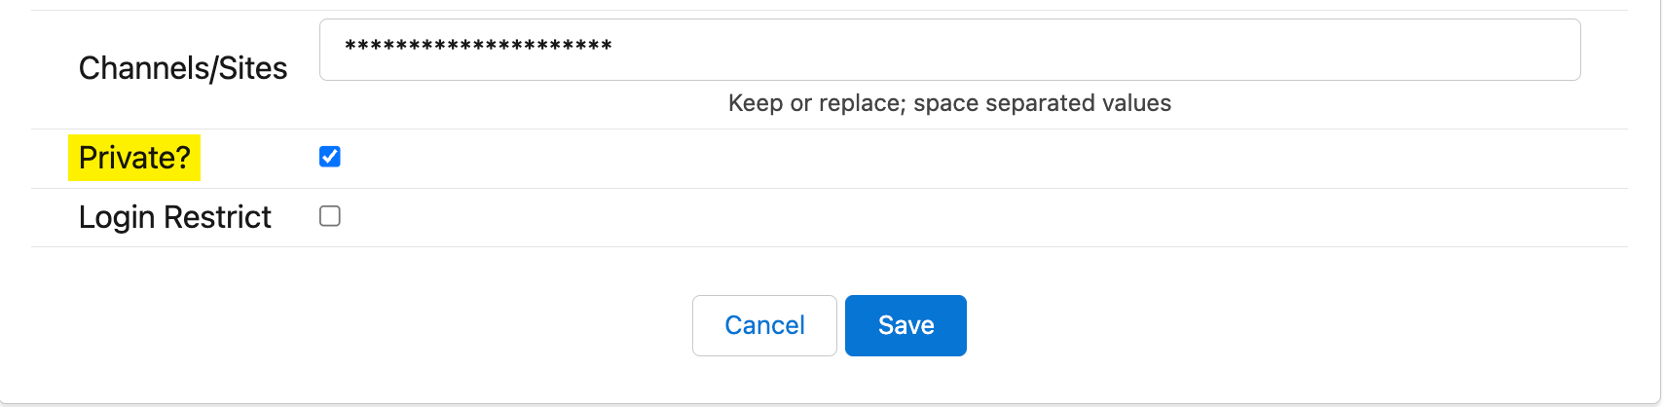This screenshot has height=407, width=1663.
Task: Click the Login Restrict label text
Action: (x=174, y=217)
